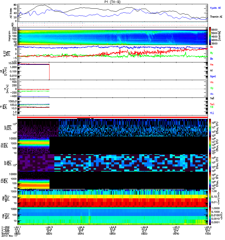Screen dimensions: 225x240
Task: Click the X-GSE row label
Action: (x=5, y=227)
